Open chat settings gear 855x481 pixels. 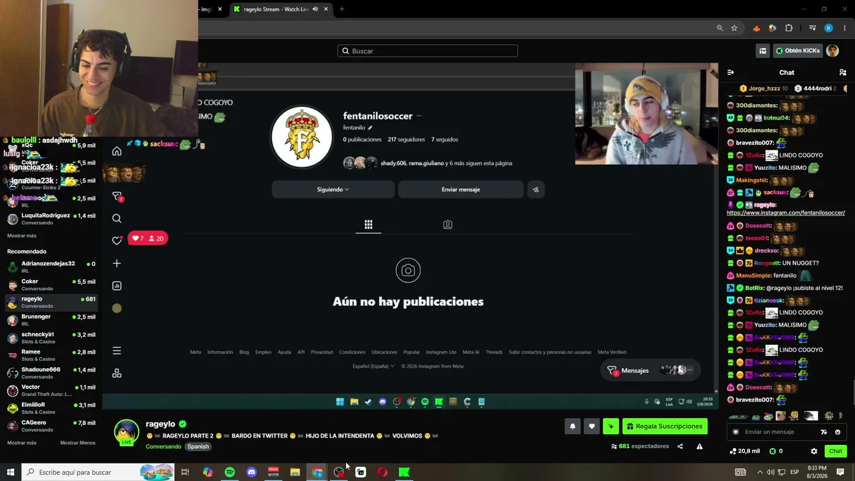(x=814, y=451)
